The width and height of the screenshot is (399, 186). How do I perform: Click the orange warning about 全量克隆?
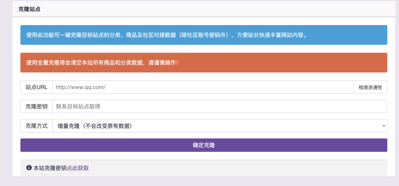tap(204, 63)
